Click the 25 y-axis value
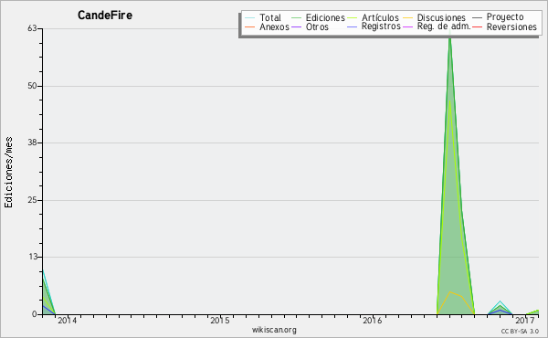Image resolution: width=548 pixels, height=338 pixels. 32,200
